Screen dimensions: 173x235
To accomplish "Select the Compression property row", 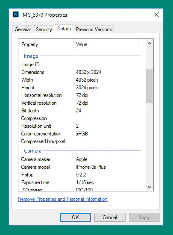I will pos(82,118).
